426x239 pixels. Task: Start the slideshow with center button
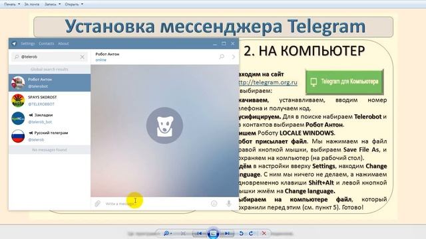point(213,233)
